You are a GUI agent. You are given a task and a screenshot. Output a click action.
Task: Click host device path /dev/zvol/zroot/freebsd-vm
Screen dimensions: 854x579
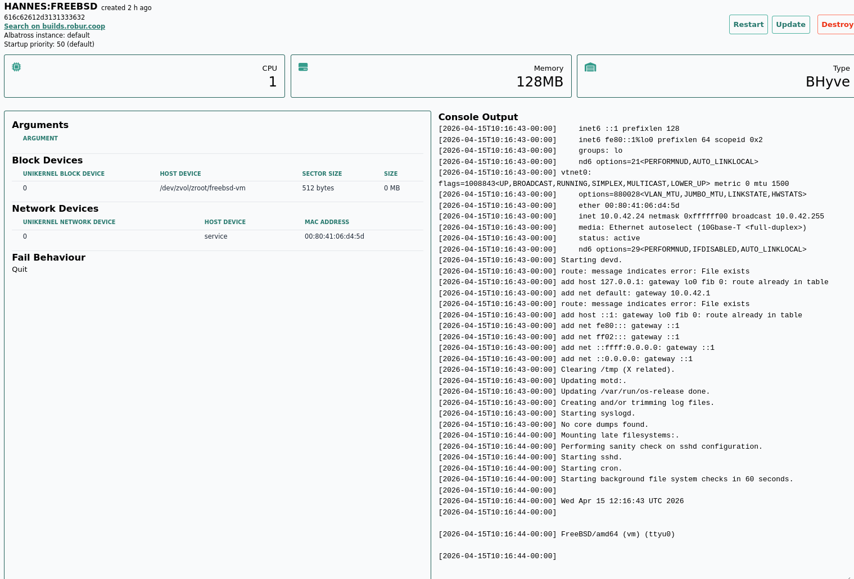coord(202,188)
